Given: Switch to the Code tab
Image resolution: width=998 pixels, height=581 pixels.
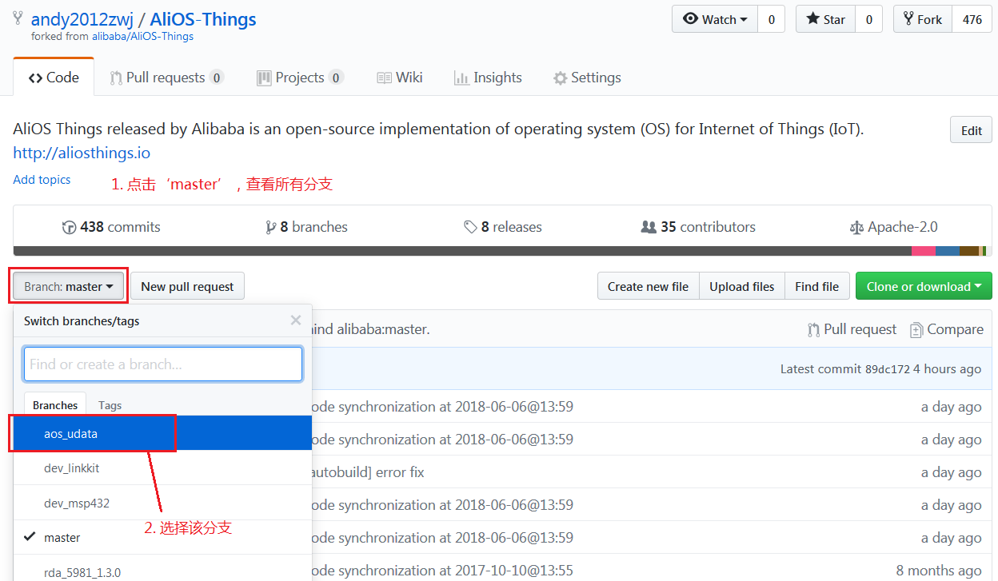Looking at the screenshot, I should (54, 78).
